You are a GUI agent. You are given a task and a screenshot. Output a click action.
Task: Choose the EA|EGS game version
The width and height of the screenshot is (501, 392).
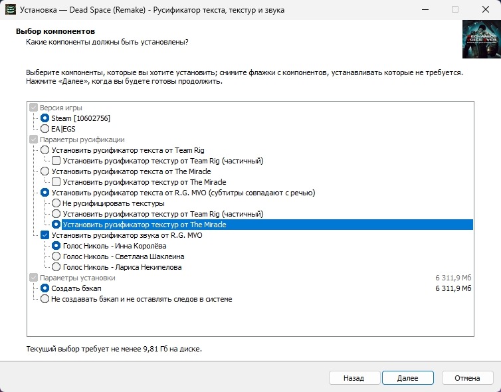[45, 129]
